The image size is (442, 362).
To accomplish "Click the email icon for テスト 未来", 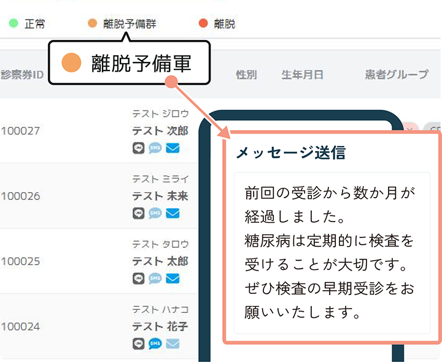I will pyautogui.click(x=173, y=214).
